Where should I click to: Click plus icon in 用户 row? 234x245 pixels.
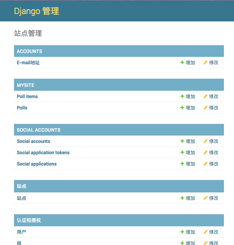[182, 232]
